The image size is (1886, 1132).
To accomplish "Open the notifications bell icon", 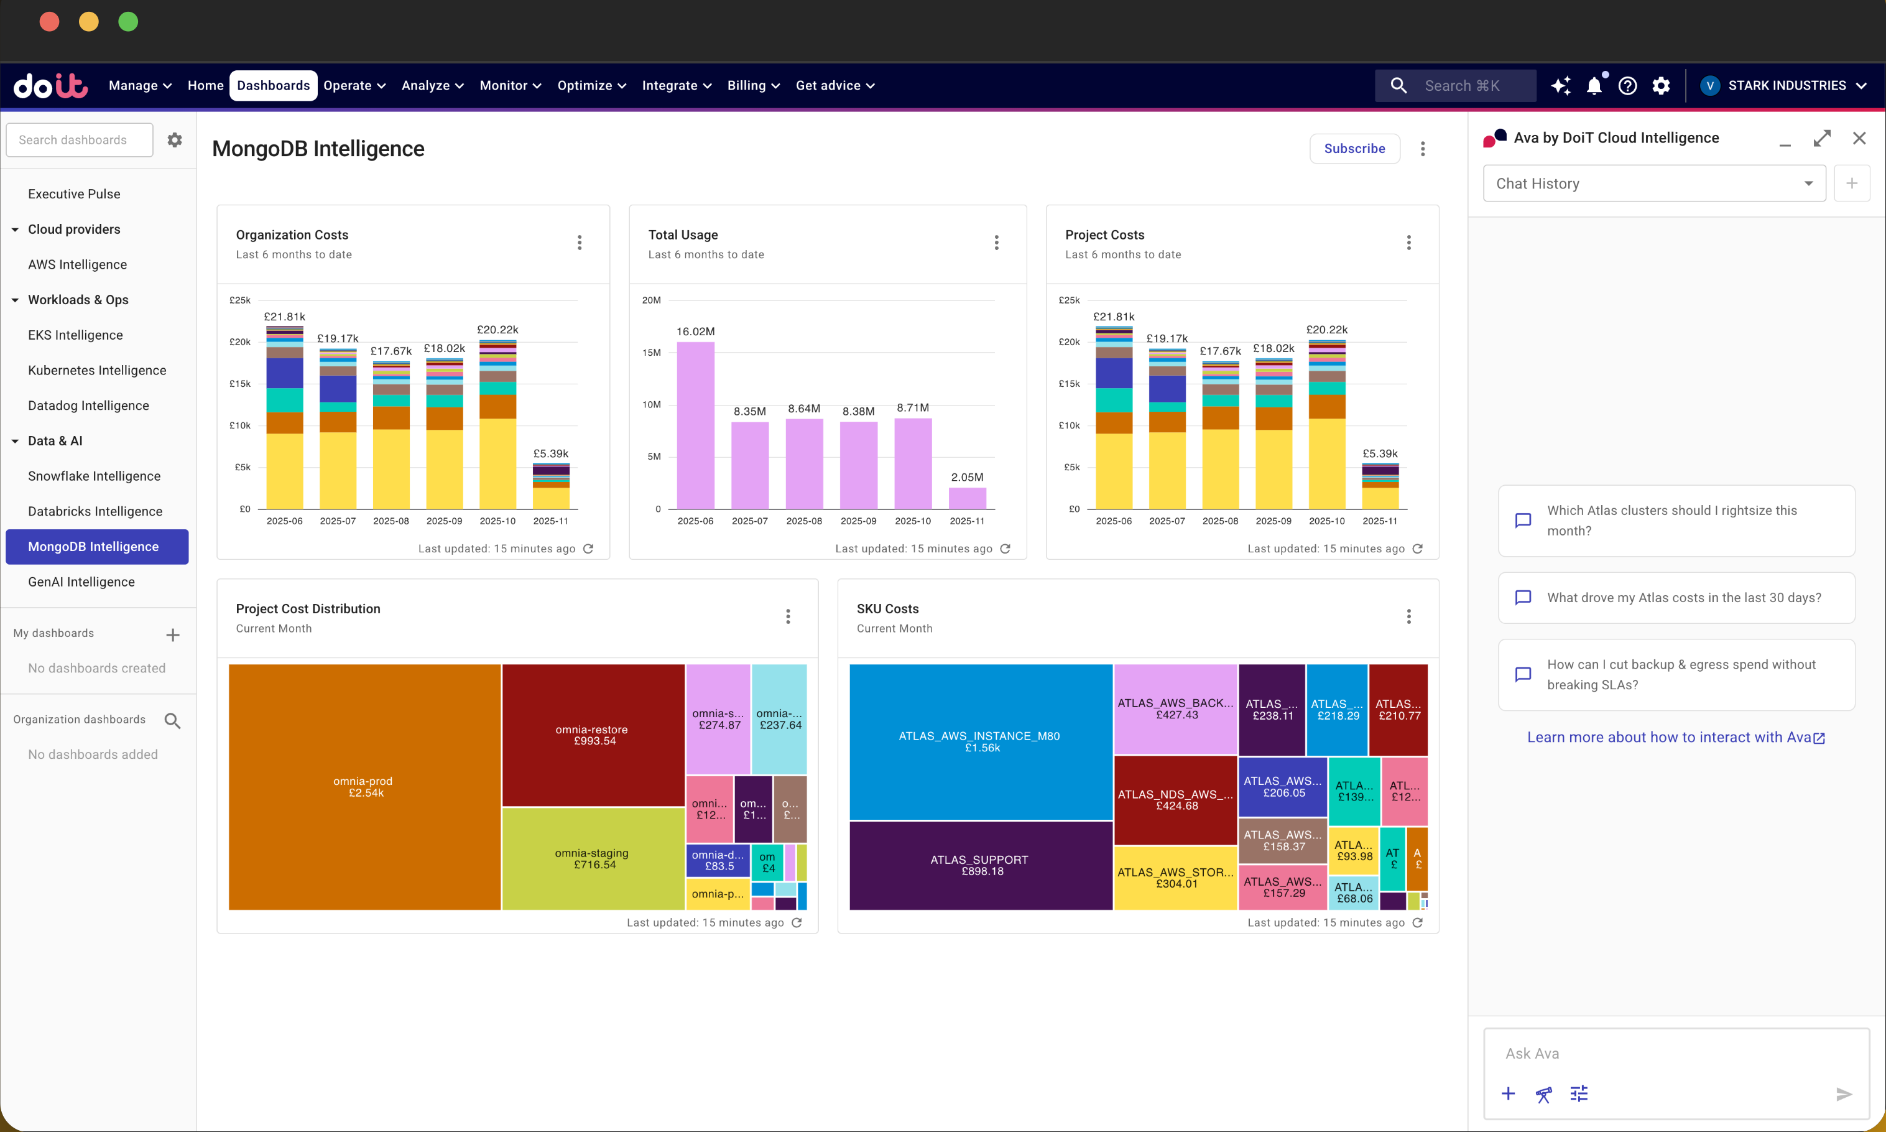I will click(x=1594, y=86).
